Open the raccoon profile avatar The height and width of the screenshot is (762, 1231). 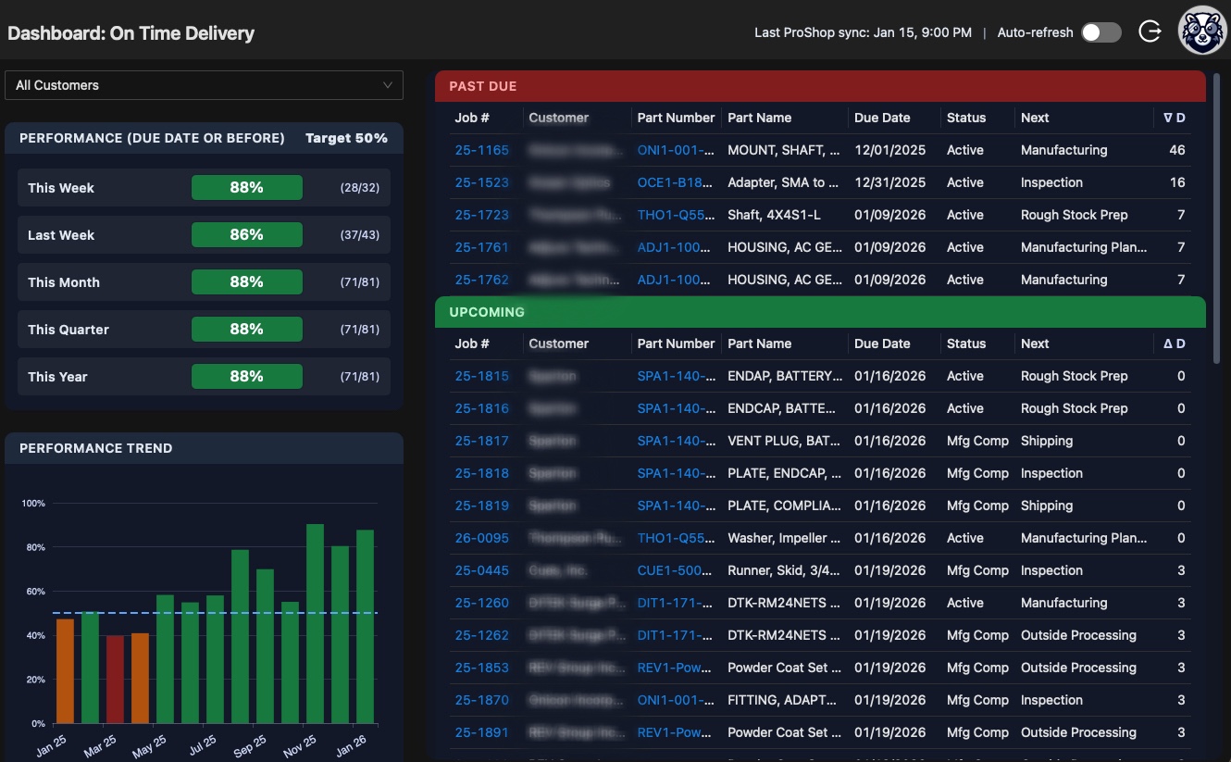[x=1201, y=31]
